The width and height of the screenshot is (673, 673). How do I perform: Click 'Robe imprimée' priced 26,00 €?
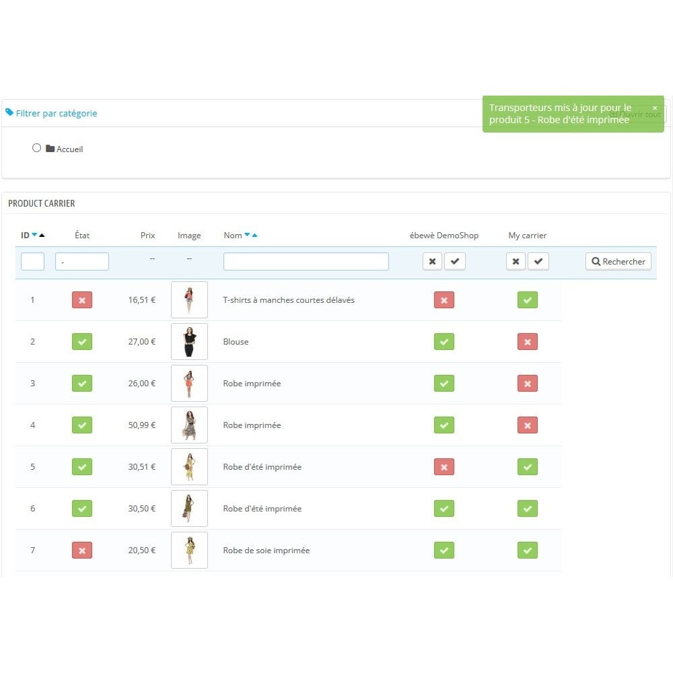click(x=252, y=384)
